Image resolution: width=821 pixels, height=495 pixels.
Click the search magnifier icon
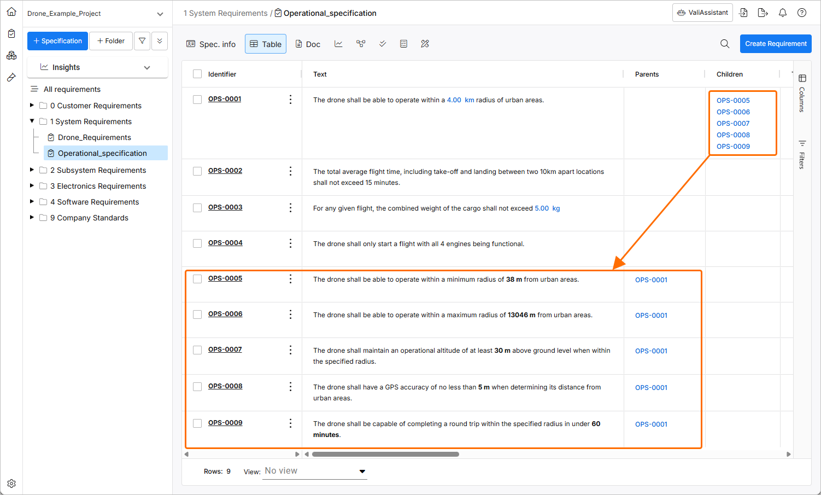[725, 44]
